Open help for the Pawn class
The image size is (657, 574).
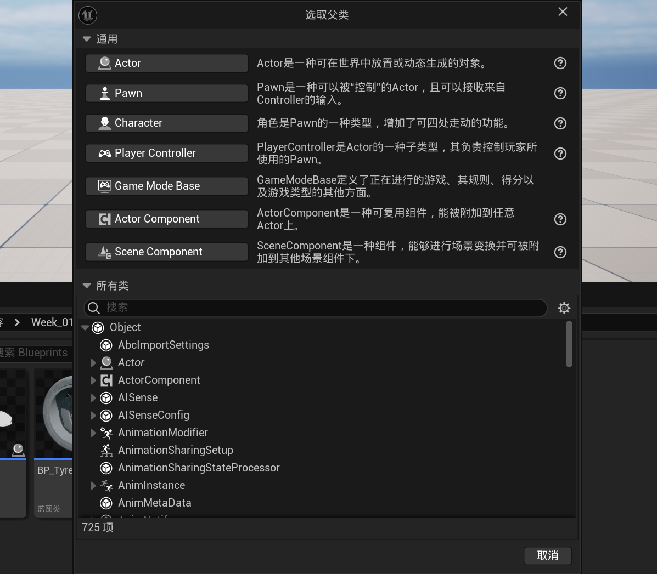click(560, 93)
